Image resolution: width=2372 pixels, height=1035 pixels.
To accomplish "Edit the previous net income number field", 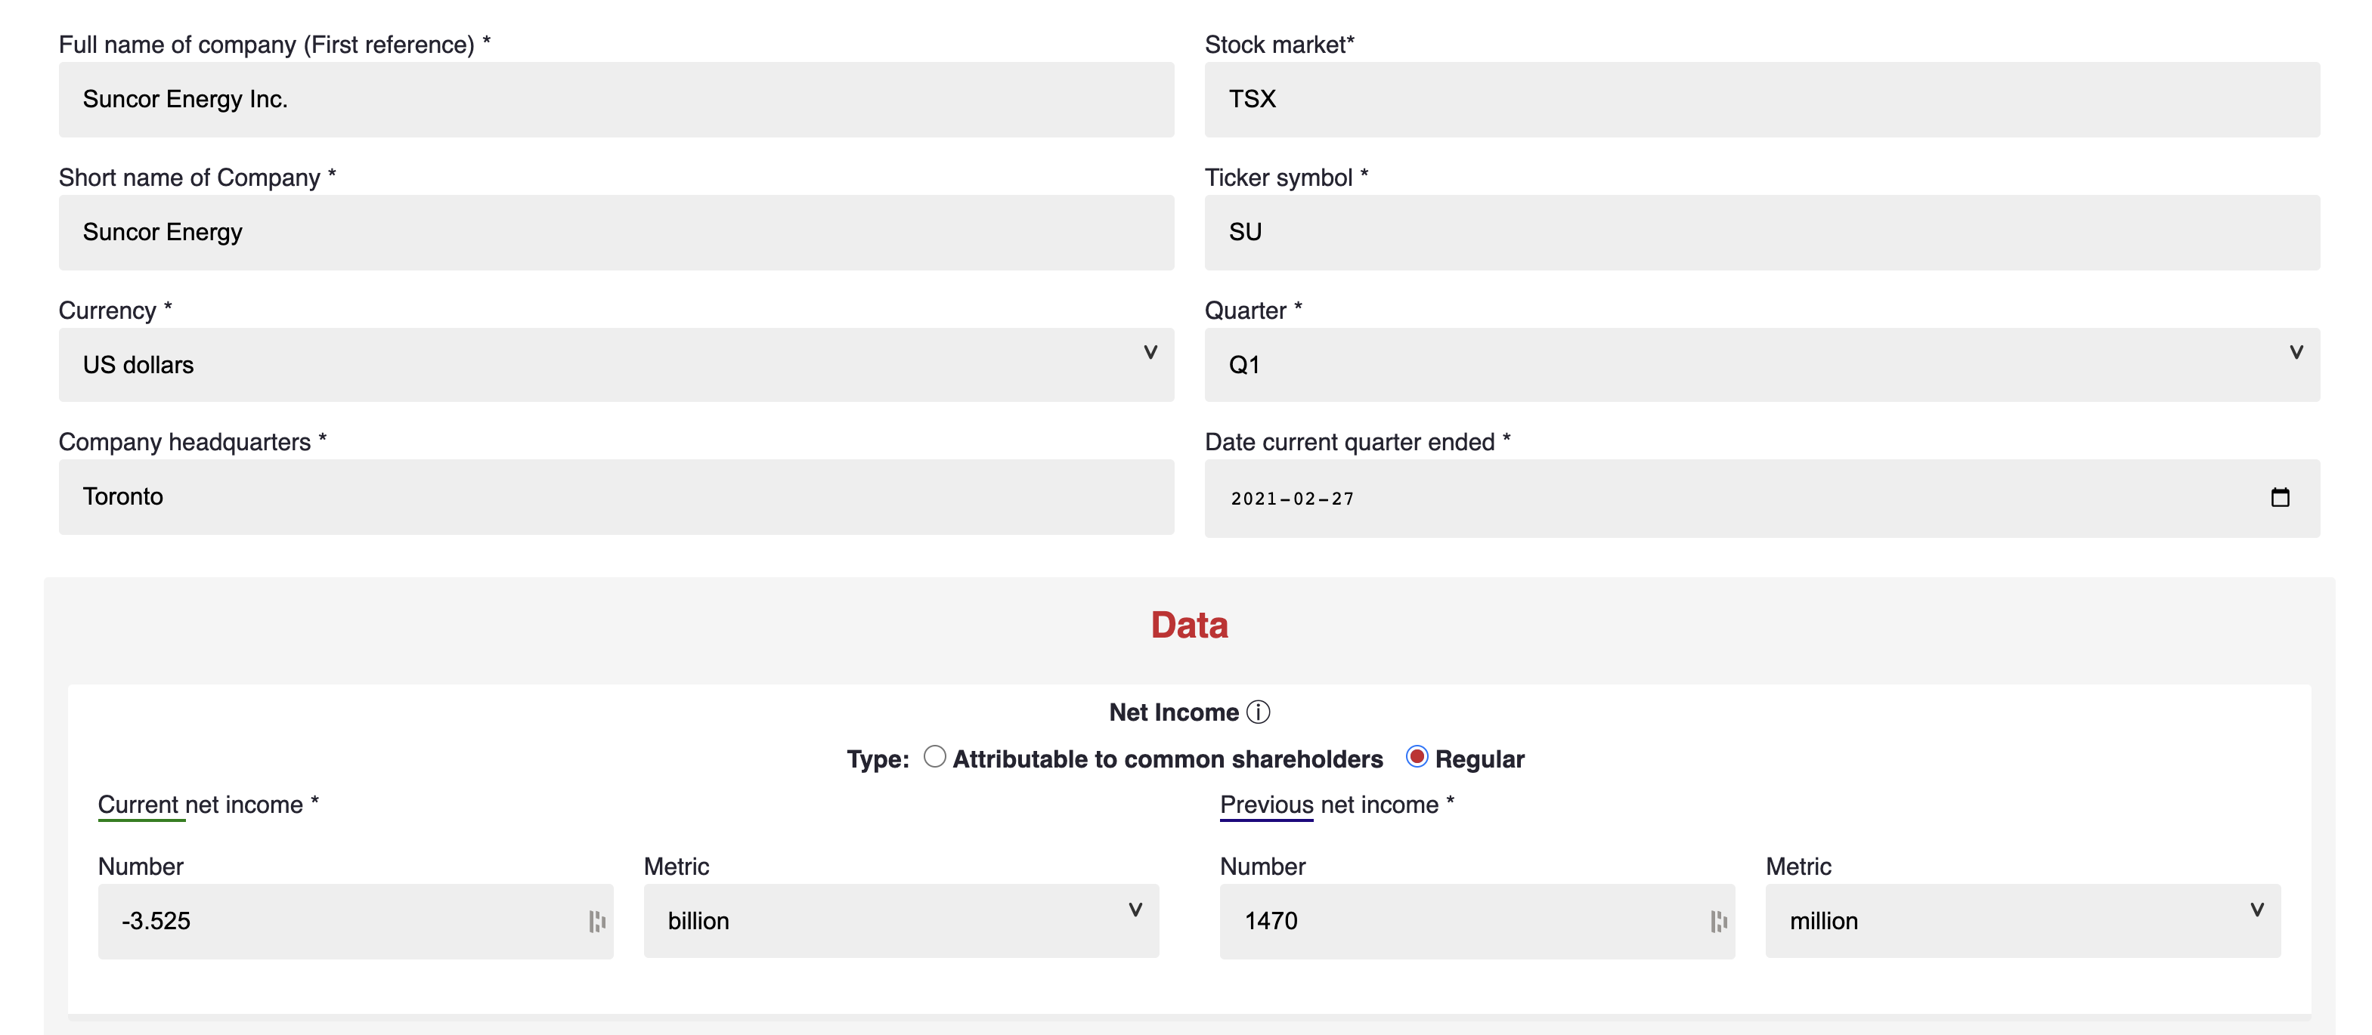I will tap(1464, 921).
